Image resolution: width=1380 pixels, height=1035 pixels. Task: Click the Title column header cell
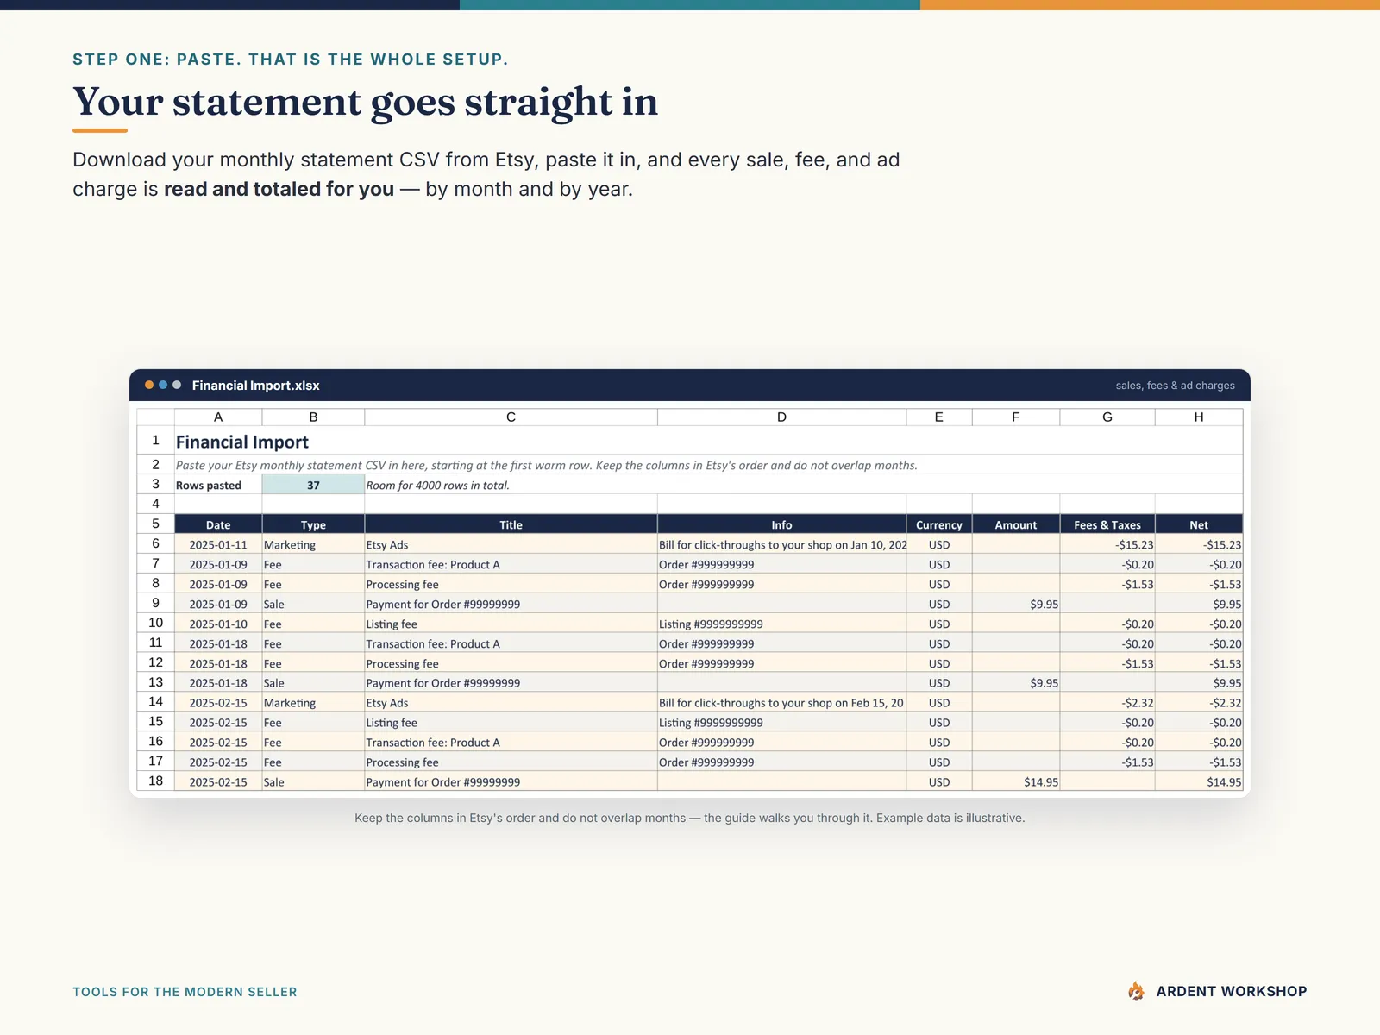click(x=511, y=524)
